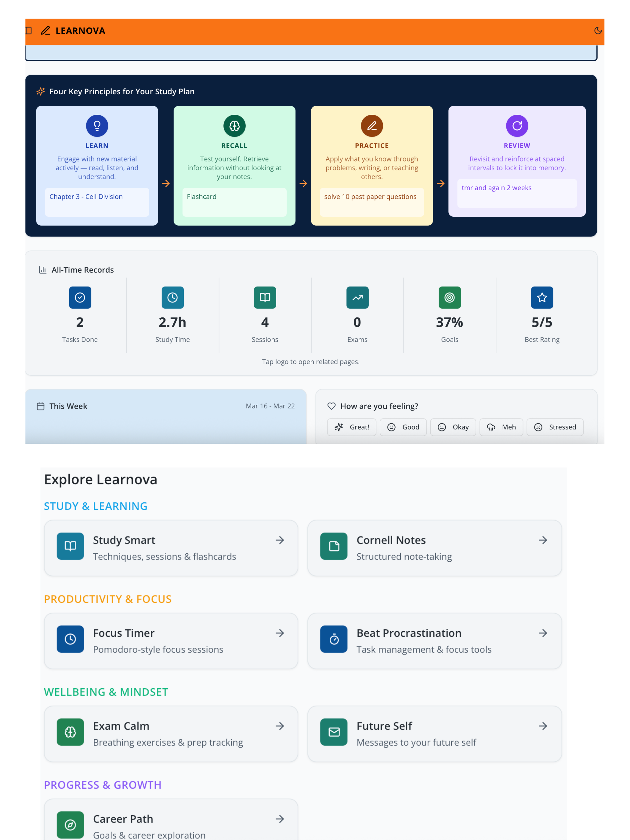Open sidebar panel icon beside logo
This screenshot has width=630, height=840.
click(x=28, y=31)
